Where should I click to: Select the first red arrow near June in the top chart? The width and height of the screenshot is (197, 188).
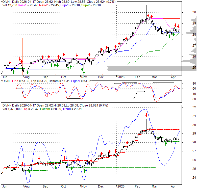tap(10, 62)
